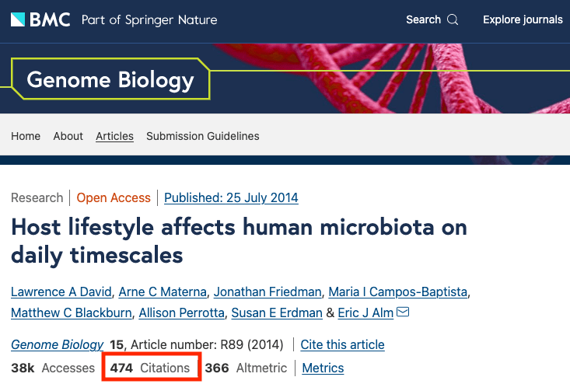570x384 pixels.
Task: Click the email envelope icon by Eric J Alm
Action: click(x=403, y=312)
